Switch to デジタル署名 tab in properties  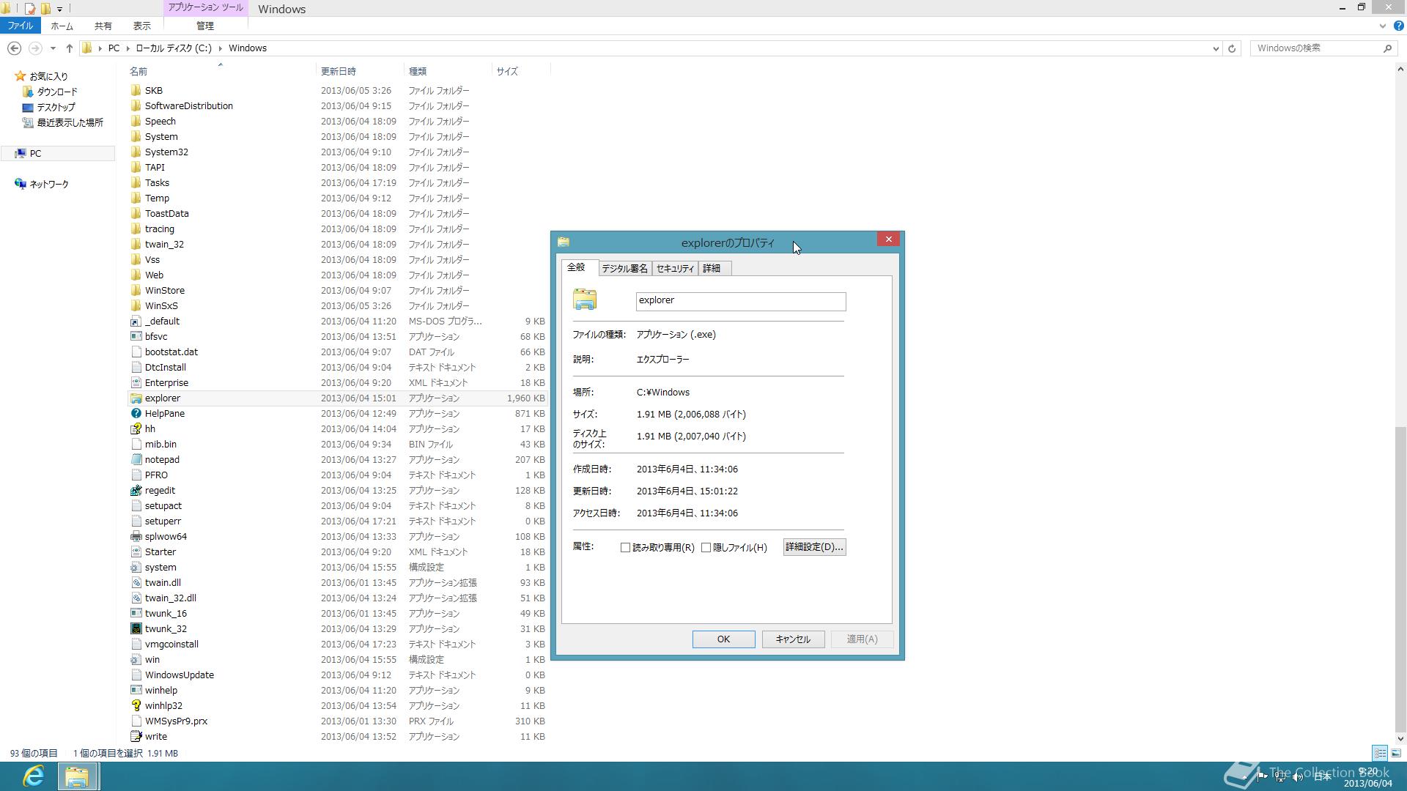624,269
